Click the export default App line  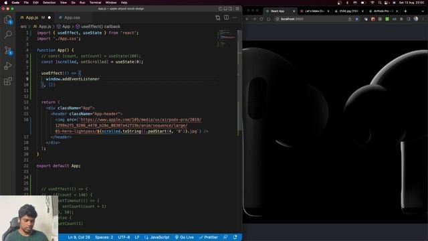pos(59,166)
